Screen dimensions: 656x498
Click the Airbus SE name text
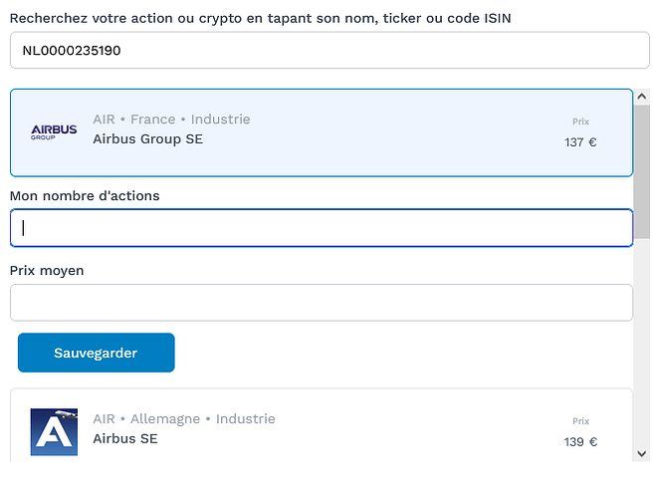tap(125, 438)
